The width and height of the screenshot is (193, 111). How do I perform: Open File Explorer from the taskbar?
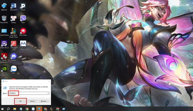[x=15, y=109]
